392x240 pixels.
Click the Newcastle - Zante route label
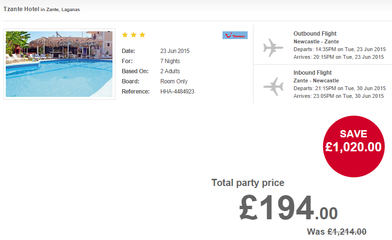point(316,41)
